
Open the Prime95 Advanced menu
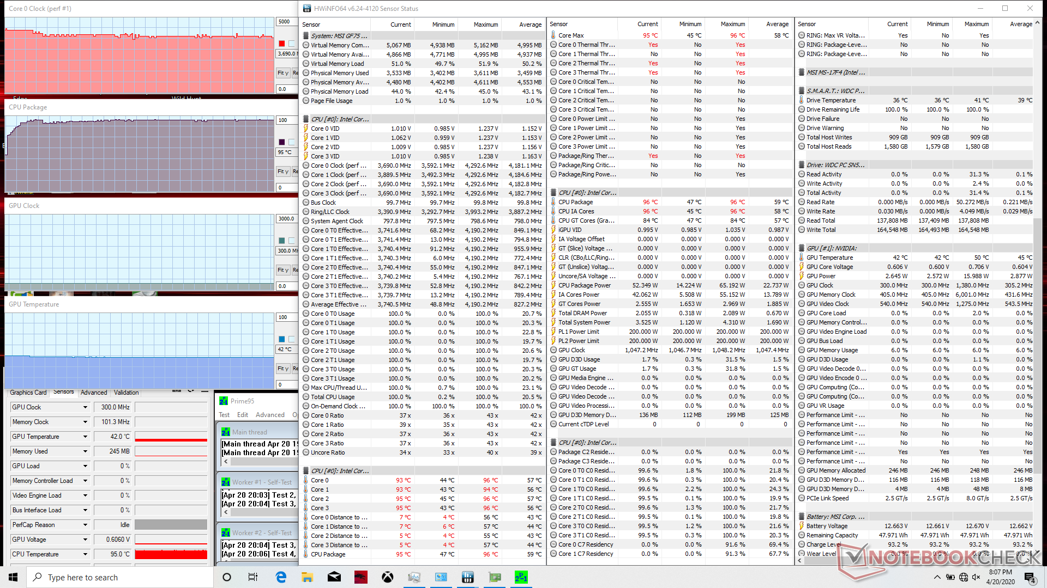[270, 415]
